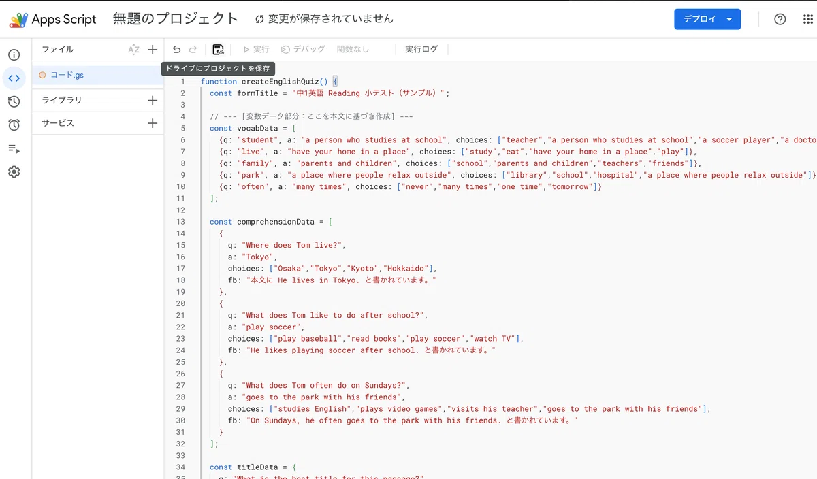The width and height of the screenshot is (817, 479).
Task: Click the デプロイ deploy button
Action: pyautogui.click(x=707, y=19)
